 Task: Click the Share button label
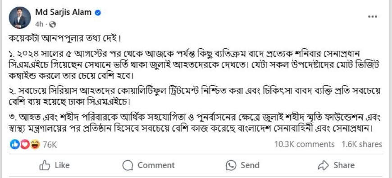pos(344,165)
